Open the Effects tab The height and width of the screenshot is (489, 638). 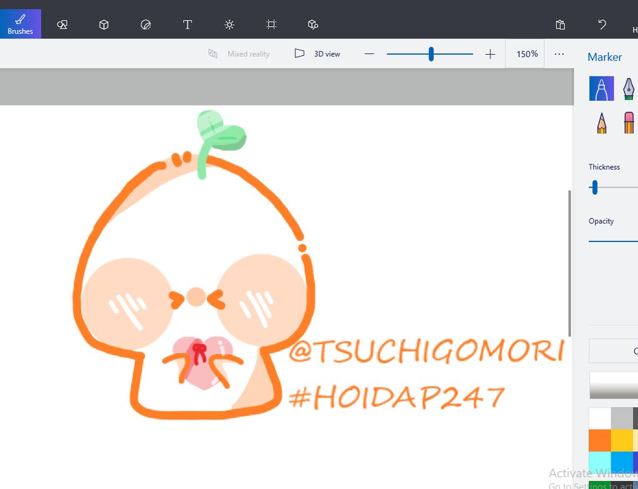(229, 24)
